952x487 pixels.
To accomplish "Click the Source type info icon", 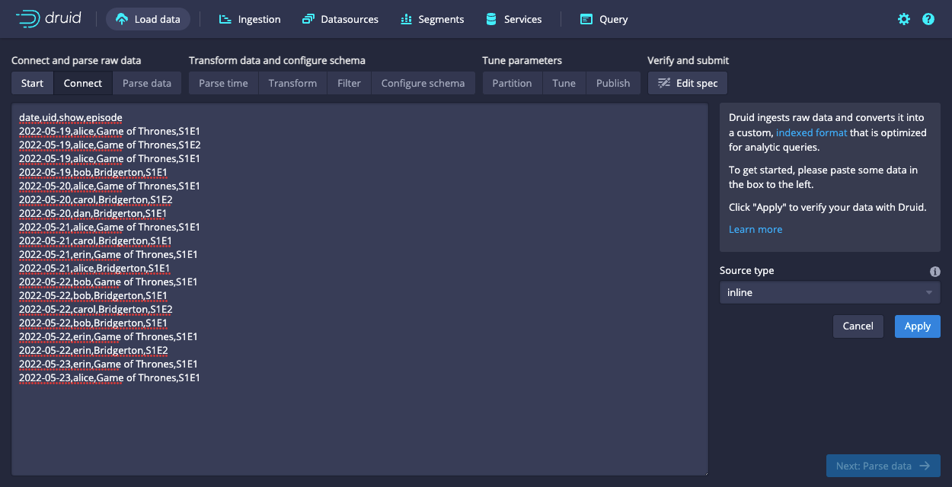I will coord(934,271).
